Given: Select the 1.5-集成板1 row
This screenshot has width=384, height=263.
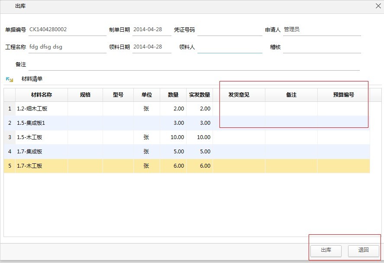Looking at the screenshot, I should [42, 123].
